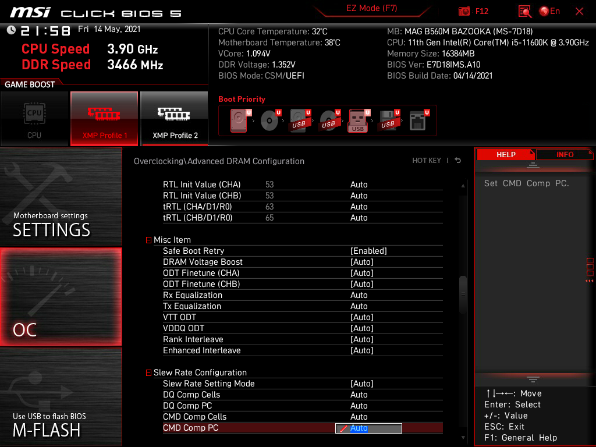Viewport: 596px width, 447px height.
Task: Click the help panel bottom grip handle
Action: [533, 379]
